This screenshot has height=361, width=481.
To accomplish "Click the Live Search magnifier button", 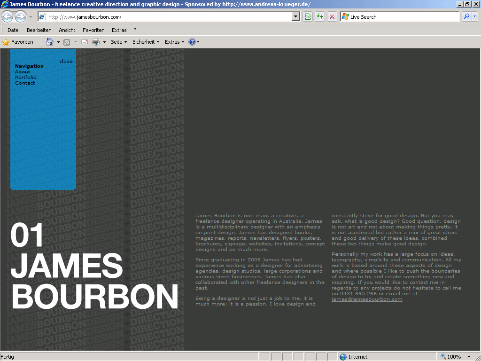I will pyautogui.click(x=466, y=17).
